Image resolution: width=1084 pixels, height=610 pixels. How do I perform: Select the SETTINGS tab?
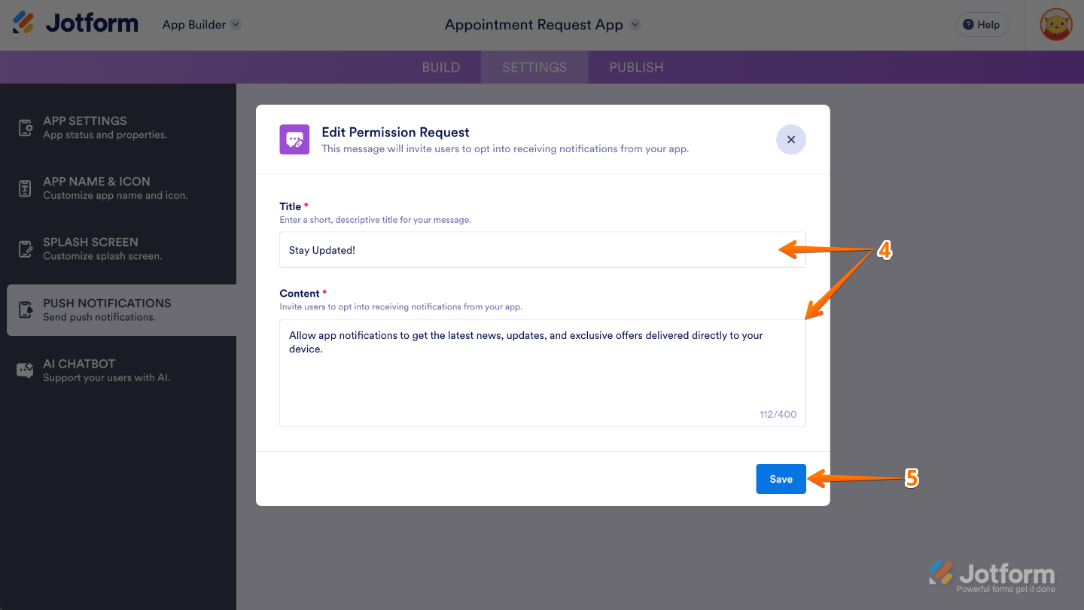tap(534, 67)
